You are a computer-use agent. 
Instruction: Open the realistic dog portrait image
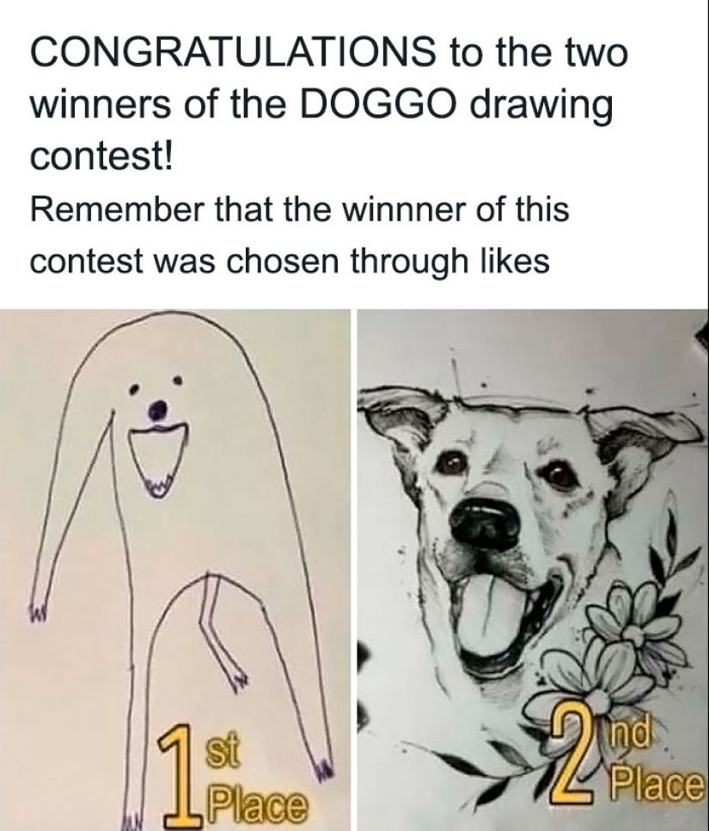[x=533, y=570]
